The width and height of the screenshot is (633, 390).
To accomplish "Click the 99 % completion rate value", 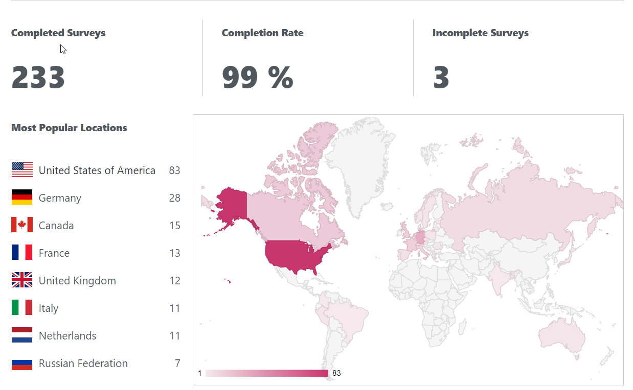I will (257, 78).
